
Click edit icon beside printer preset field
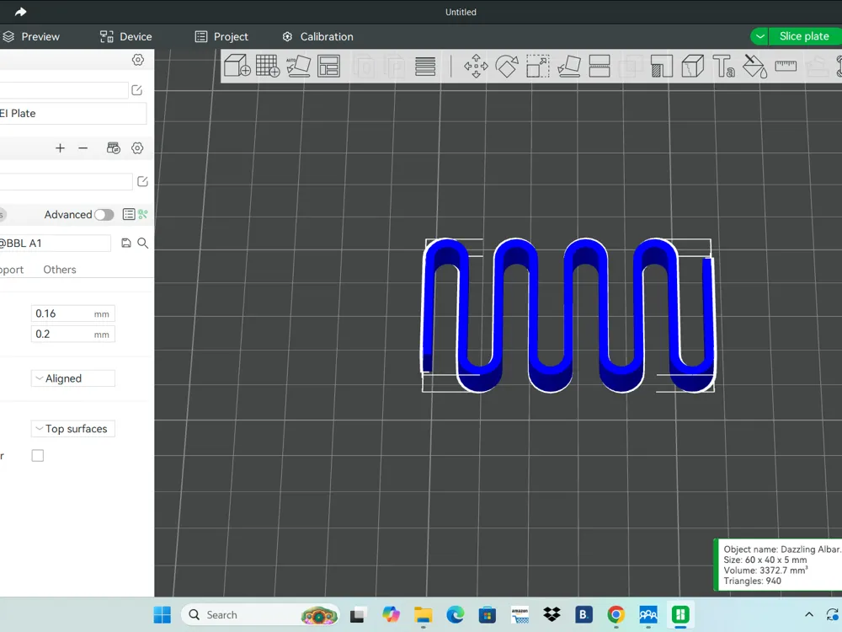pyautogui.click(x=137, y=90)
